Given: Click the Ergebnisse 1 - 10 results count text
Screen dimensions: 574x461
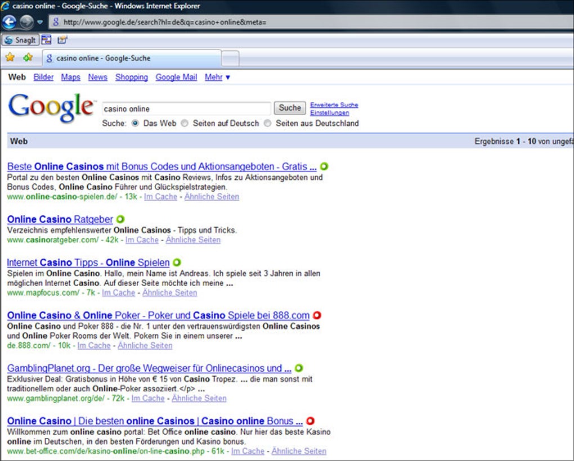Looking at the screenshot, I should click(x=524, y=141).
